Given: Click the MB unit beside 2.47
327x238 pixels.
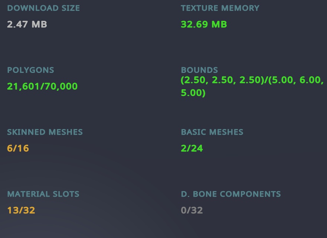Looking at the screenshot, I should point(39,25).
